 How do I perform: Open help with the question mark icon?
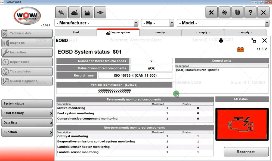tap(251, 12)
